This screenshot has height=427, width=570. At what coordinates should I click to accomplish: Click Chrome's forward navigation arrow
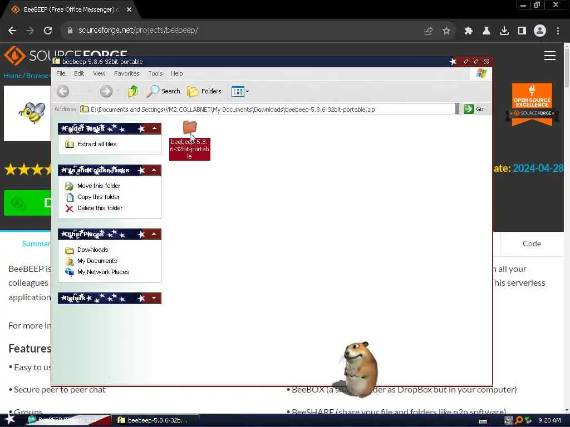click(x=30, y=31)
